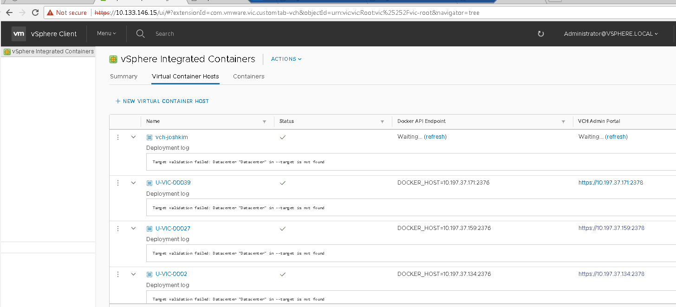Open the three-dot actions menu for U-VIC-00039
The image size is (676, 307).
click(x=117, y=183)
